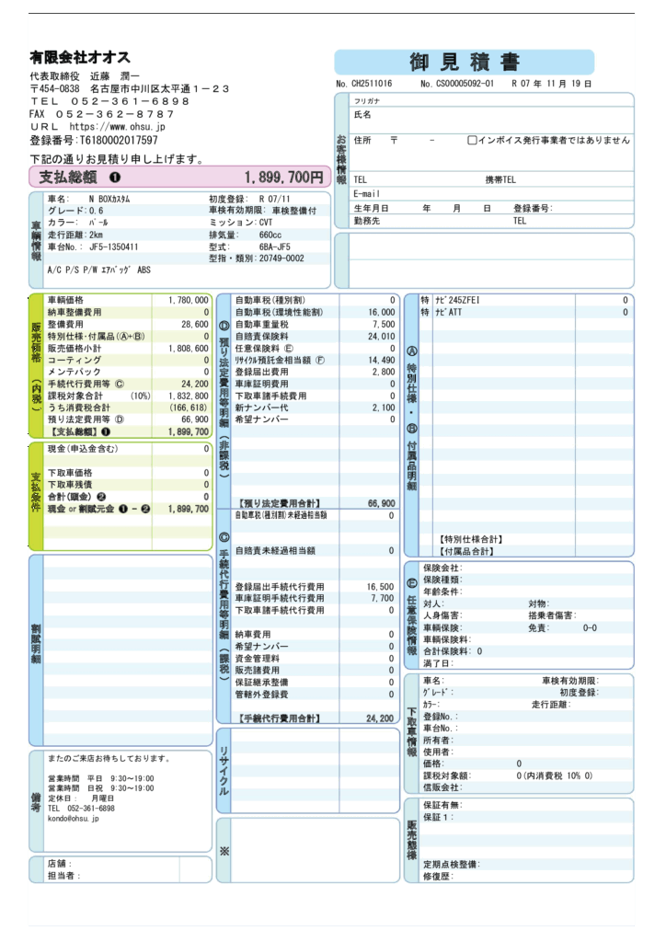The image size is (666, 942).
Task: Click the ❶ marker in the pink 支払総額 header
Action: (x=115, y=177)
